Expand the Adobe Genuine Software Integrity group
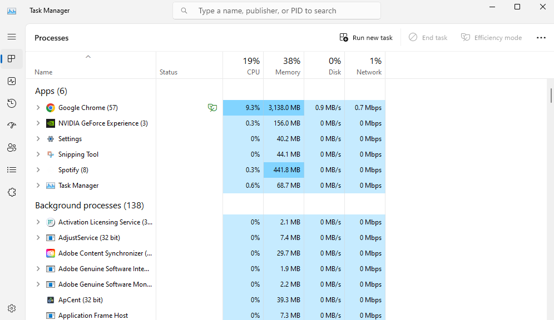The image size is (554, 320). click(38, 268)
